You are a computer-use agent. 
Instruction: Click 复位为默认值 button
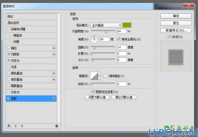click(x=124, y=97)
